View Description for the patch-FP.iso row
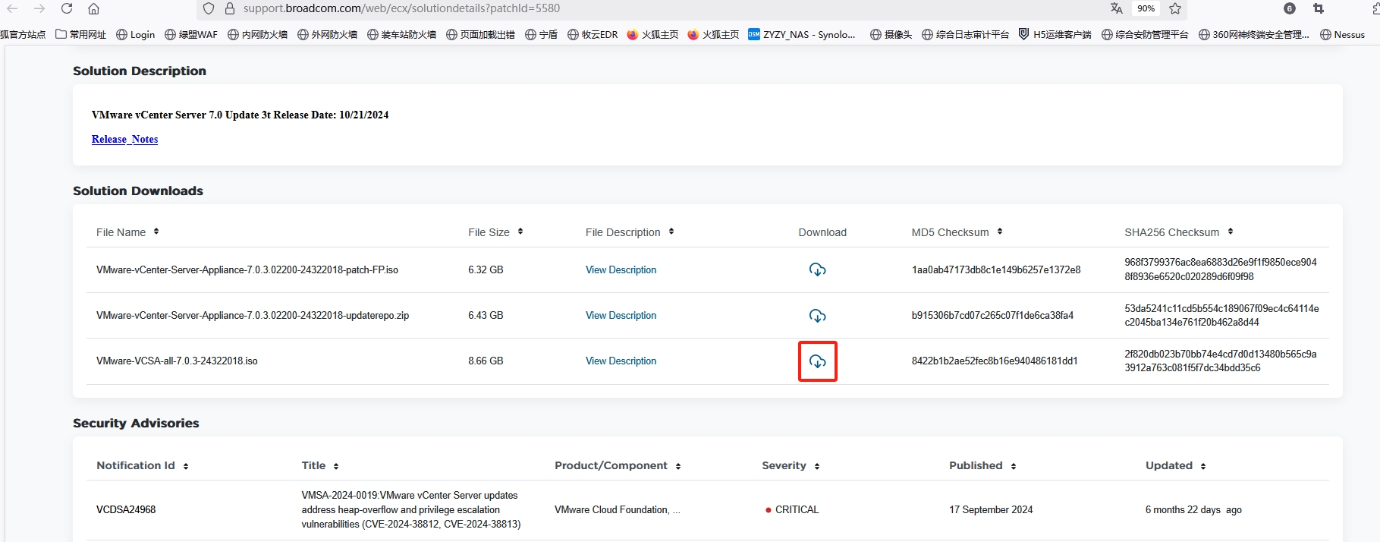 621,269
